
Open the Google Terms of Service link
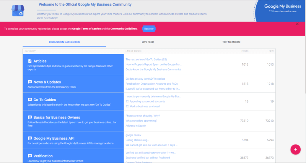pos(86,29)
